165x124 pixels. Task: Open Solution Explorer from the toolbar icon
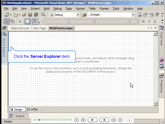pos(140,15)
